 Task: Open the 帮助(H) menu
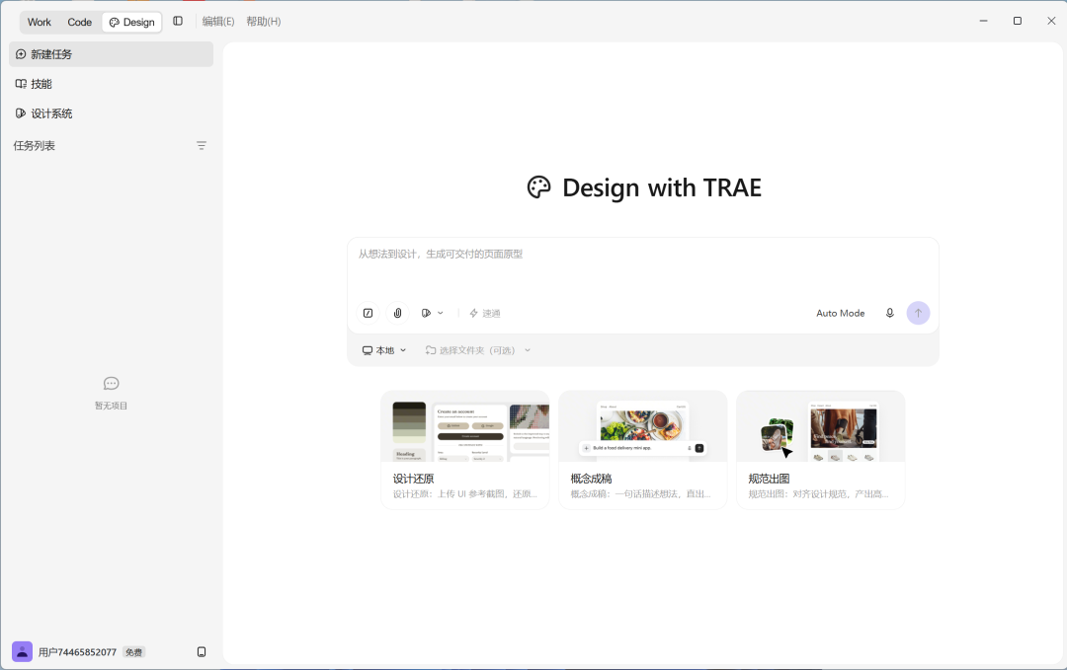[x=264, y=22]
